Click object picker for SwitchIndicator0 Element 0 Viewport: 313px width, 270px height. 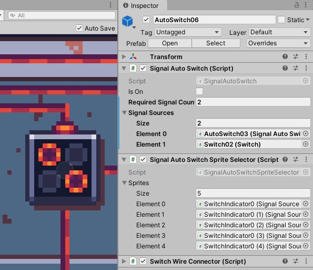tap(306, 204)
